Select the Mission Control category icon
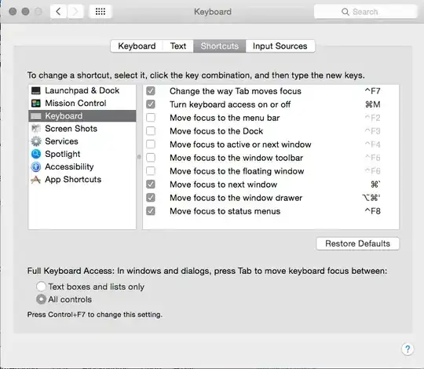This screenshot has height=369, width=424. (35, 104)
